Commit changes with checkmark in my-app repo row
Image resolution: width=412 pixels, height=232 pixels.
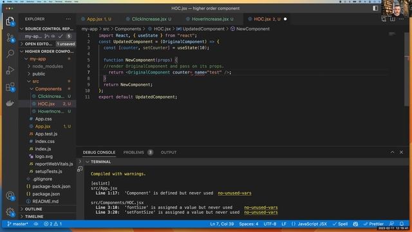pos(61,36)
